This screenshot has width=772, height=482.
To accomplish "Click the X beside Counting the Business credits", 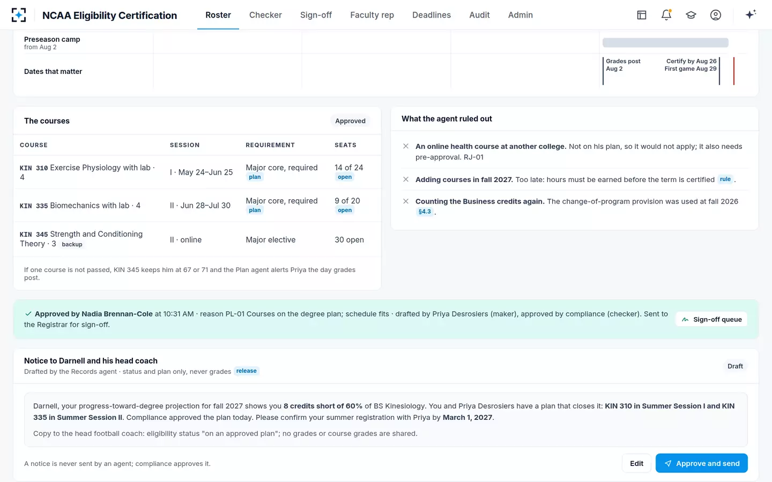I will [x=406, y=201].
